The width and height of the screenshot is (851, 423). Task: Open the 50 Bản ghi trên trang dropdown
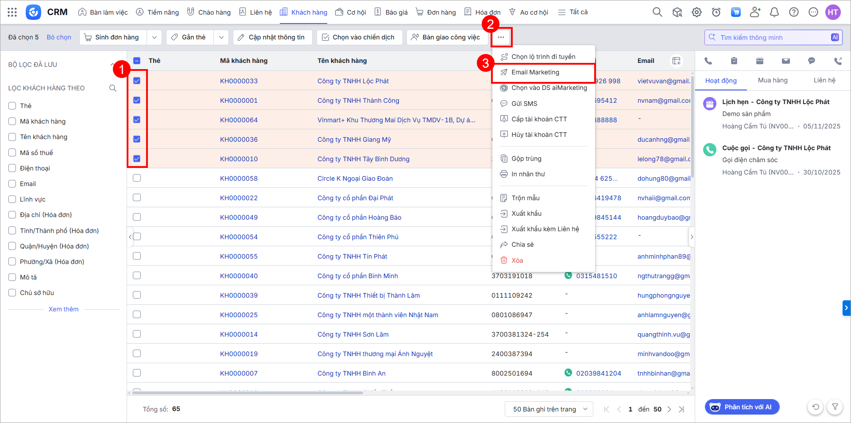549,409
